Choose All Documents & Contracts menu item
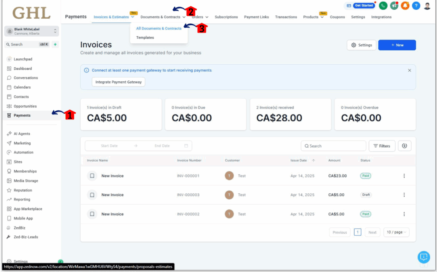This screenshot has width=437, height=272. tap(159, 29)
